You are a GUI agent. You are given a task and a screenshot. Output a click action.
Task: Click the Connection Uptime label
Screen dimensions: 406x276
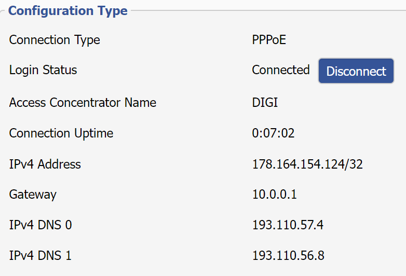(x=61, y=133)
